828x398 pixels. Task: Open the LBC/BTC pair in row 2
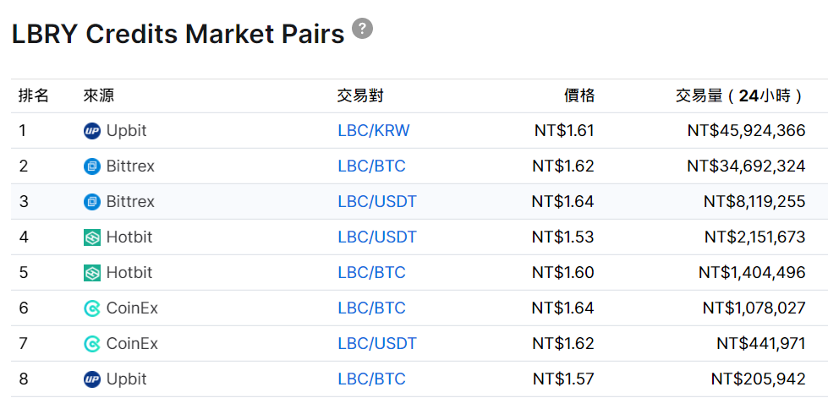tap(371, 166)
